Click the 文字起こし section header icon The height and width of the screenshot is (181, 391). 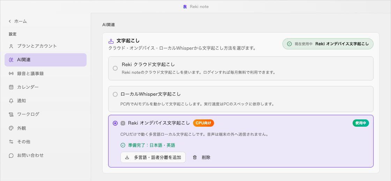(x=111, y=41)
